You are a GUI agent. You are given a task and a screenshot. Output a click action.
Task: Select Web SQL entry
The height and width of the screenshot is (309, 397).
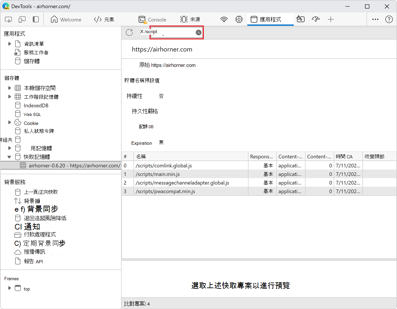point(32,114)
